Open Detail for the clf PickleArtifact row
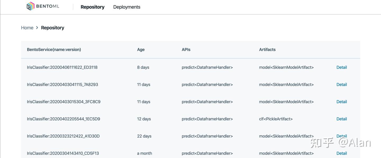The height and width of the screenshot is (158, 381). [x=341, y=119]
